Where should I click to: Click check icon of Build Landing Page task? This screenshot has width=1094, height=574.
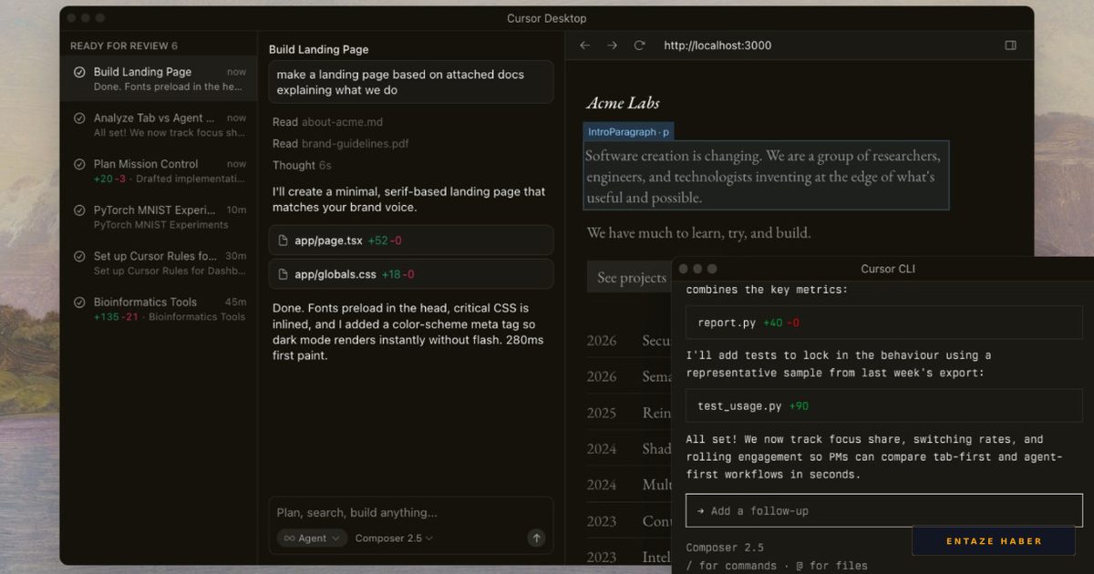click(x=79, y=72)
